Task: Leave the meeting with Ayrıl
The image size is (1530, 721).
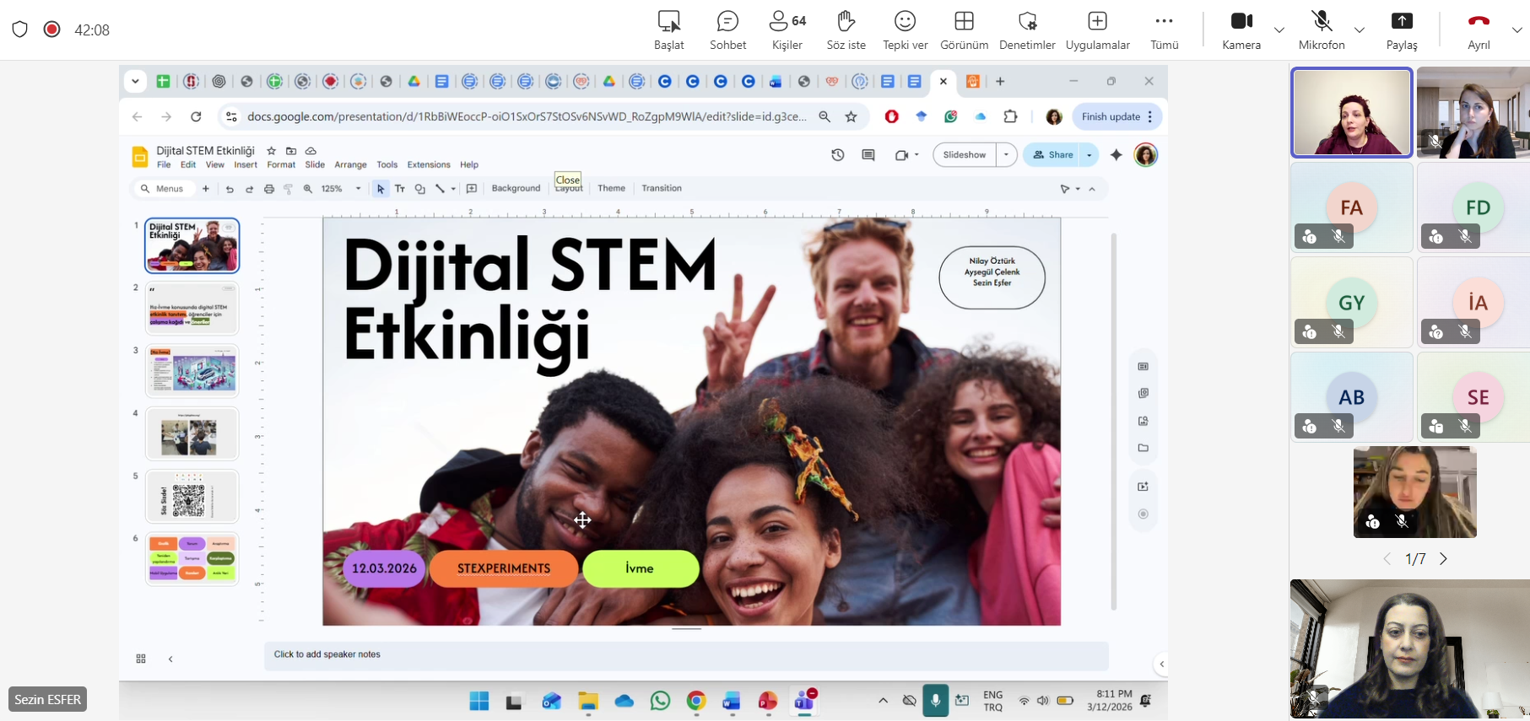Action: pyautogui.click(x=1479, y=30)
